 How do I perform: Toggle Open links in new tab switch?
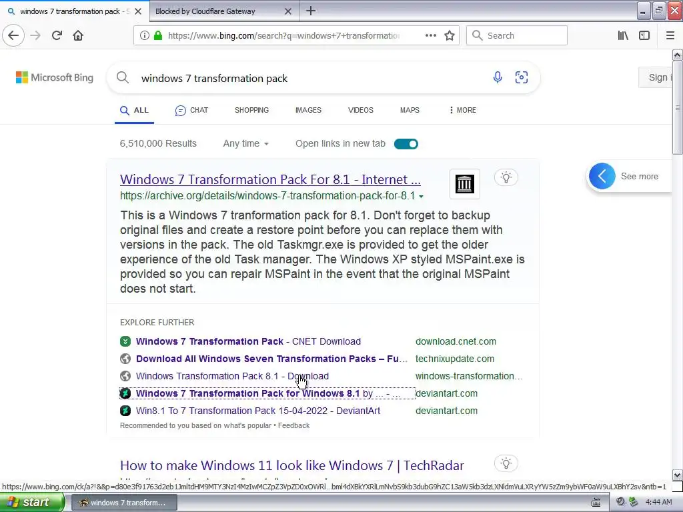tap(406, 144)
